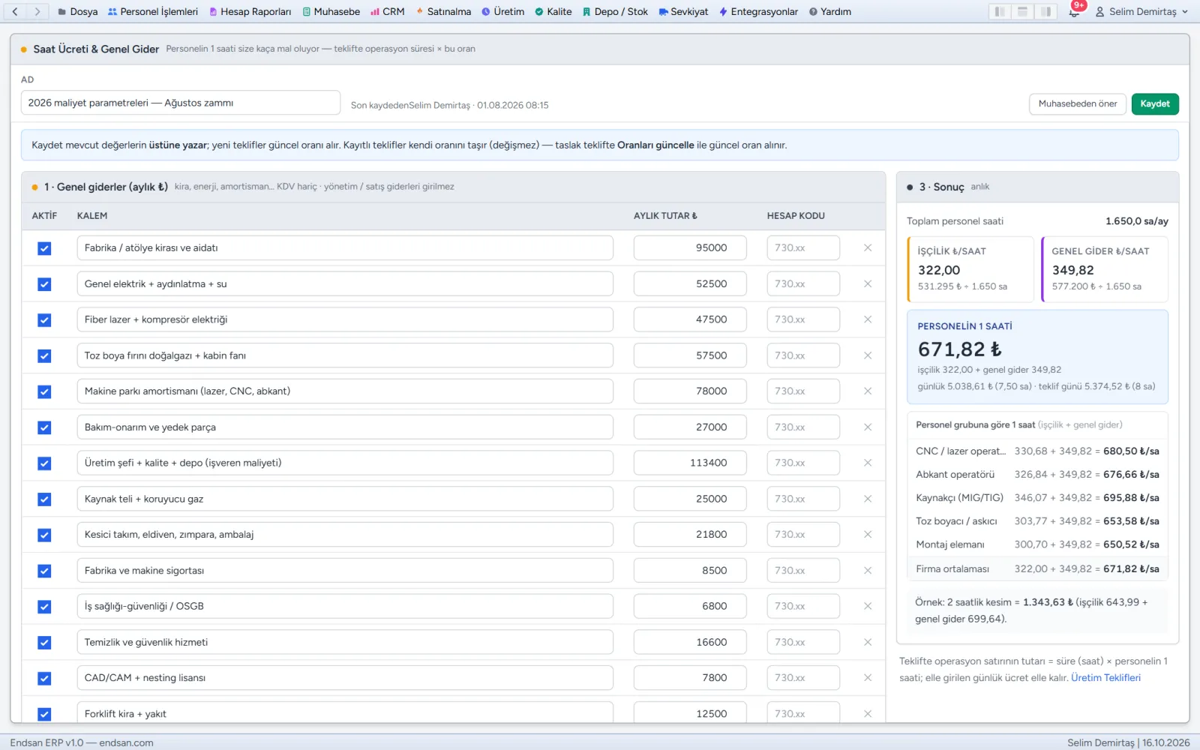
Task: Remove the Makine parkı amortismanı row
Action: [x=868, y=391]
